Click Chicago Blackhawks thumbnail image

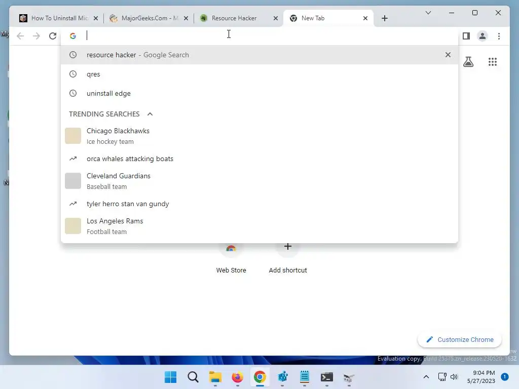(x=73, y=136)
